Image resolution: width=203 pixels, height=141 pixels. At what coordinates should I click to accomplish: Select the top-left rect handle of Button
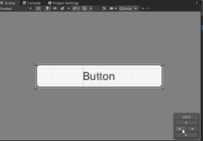click(36, 65)
